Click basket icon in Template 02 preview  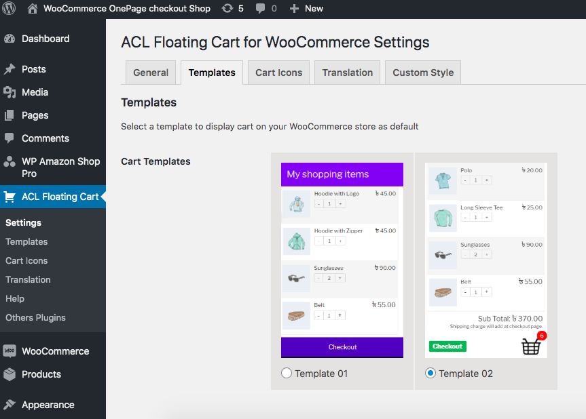[x=531, y=346]
